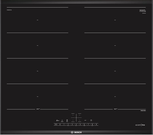Click the induction label
153x135 pixels.
click(x=143, y=111)
